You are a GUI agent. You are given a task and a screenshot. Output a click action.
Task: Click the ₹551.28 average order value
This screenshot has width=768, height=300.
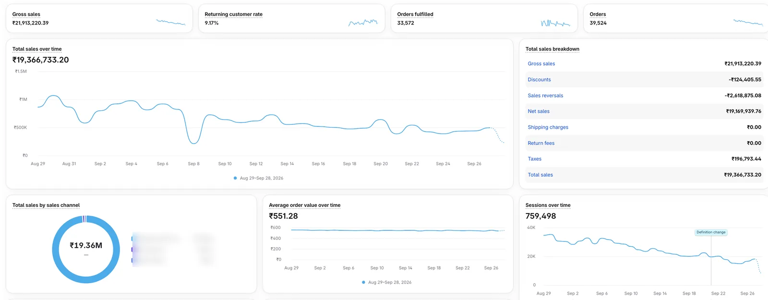tap(284, 216)
